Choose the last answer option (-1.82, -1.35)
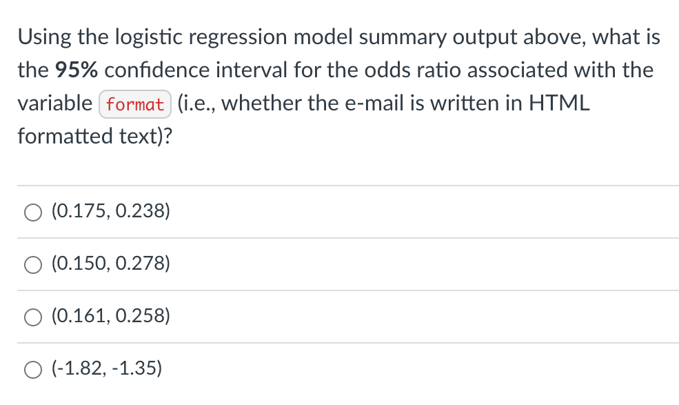The image size is (679, 405). (x=106, y=368)
